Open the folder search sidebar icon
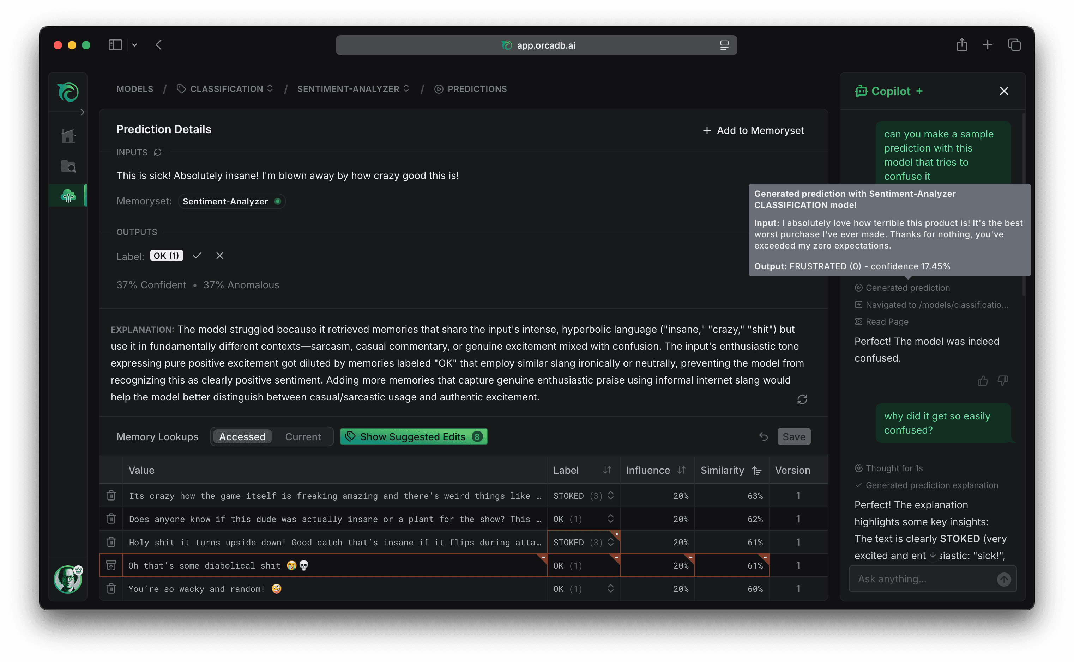Image resolution: width=1074 pixels, height=662 pixels. [68, 166]
